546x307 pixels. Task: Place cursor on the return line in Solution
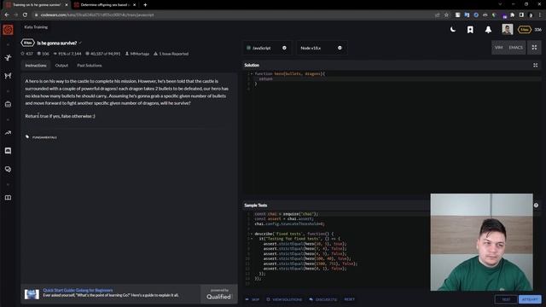397,79
